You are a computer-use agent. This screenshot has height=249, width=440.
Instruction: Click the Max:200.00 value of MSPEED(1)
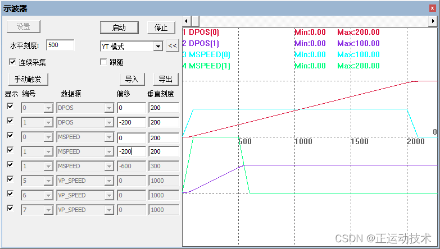[359, 66]
